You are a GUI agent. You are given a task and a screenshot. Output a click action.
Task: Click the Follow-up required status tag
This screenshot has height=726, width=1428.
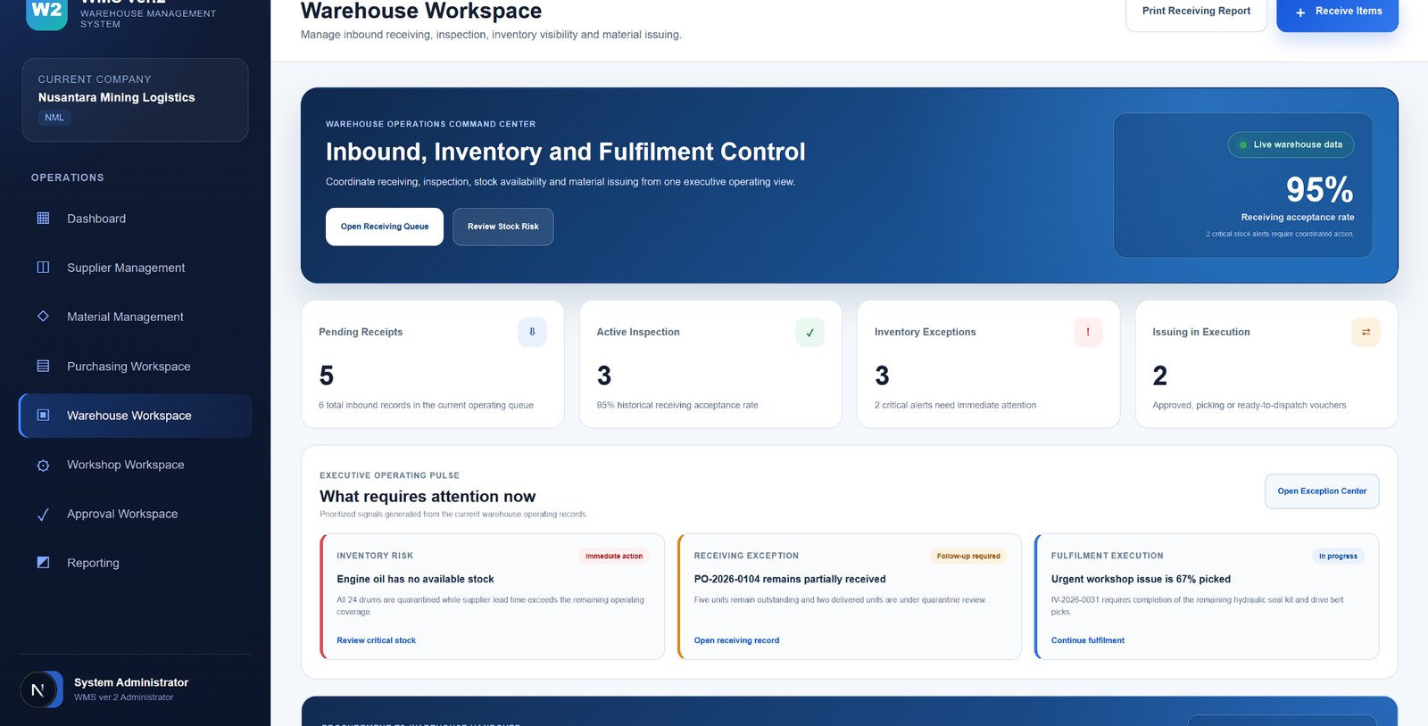point(968,556)
